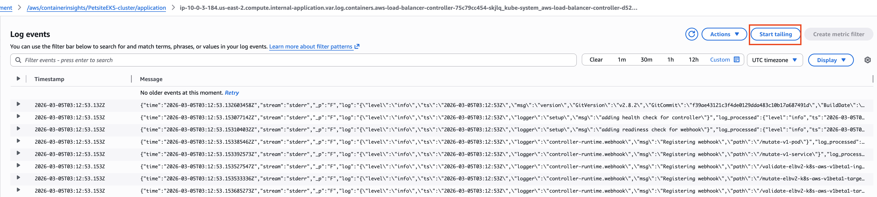Click message with path /mutate-v1-pod

502,142
